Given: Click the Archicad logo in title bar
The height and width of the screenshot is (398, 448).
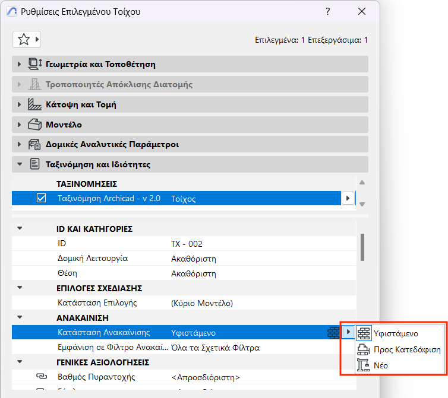Looking at the screenshot, I should click(12, 12).
